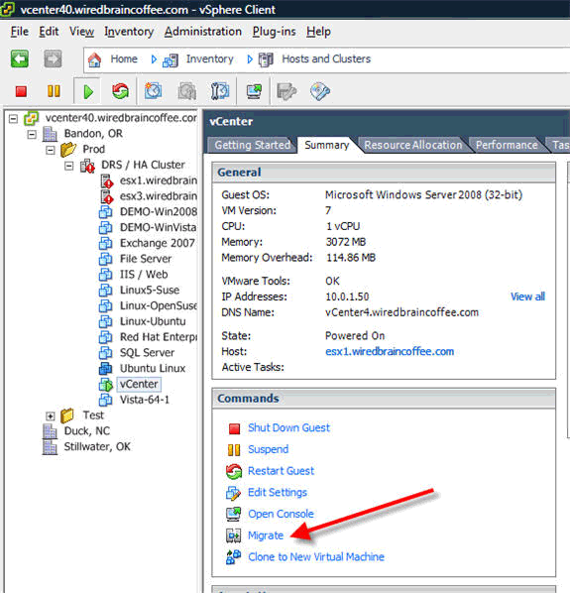Click the Home icon in navigation bar
The height and width of the screenshot is (593, 570).
coord(94,59)
